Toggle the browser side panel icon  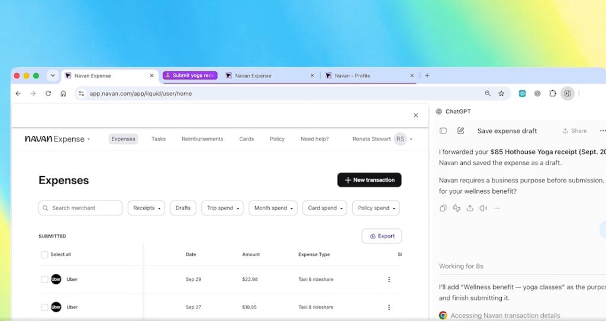coord(568,93)
